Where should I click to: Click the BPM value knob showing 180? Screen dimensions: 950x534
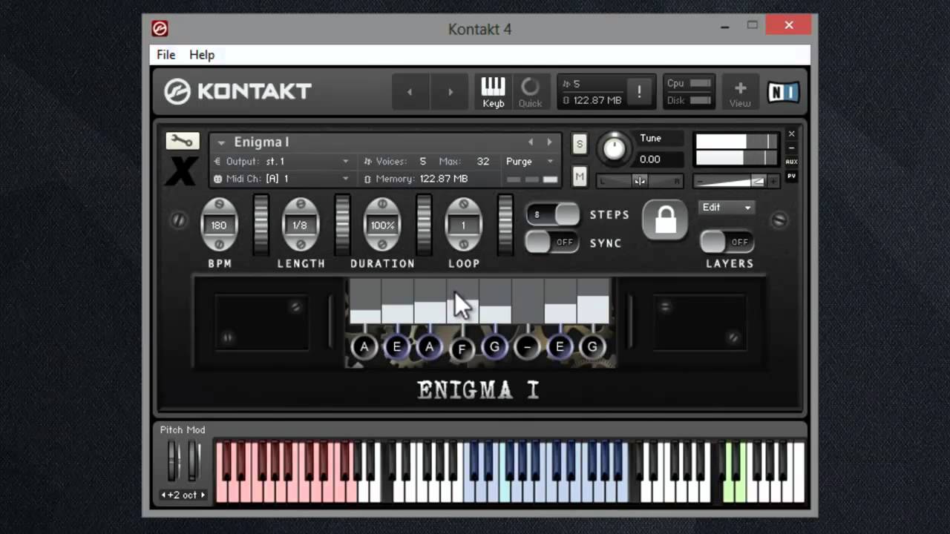[219, 225]
